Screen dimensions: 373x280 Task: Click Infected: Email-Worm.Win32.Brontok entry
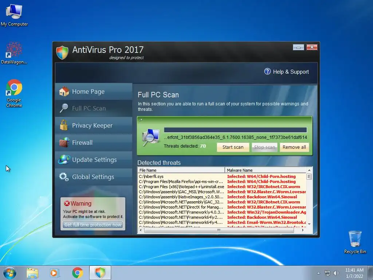click(266, 223)
